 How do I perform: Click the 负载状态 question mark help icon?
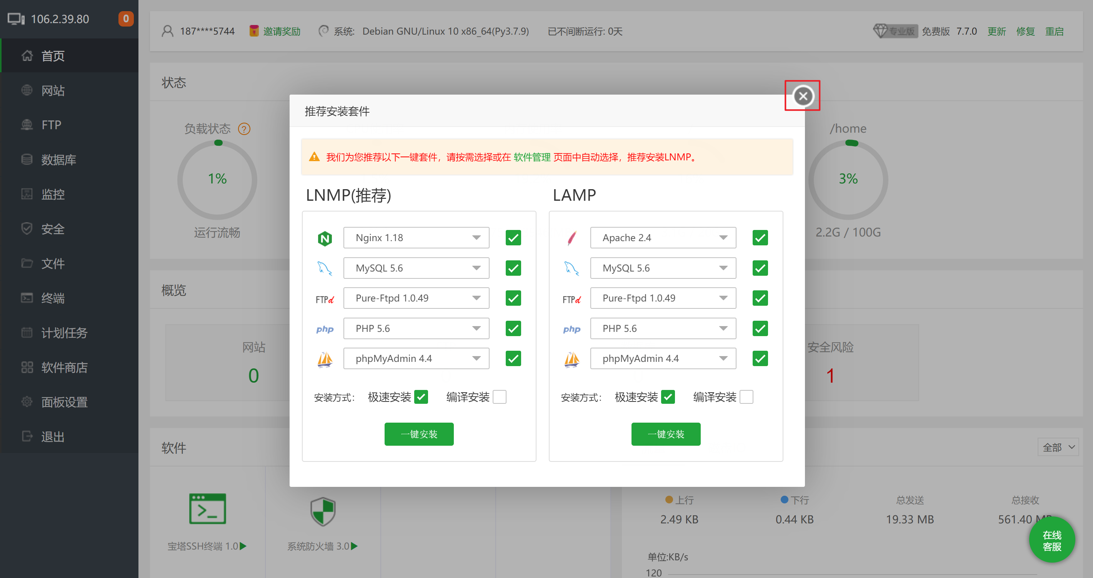pyautogui.click(x=244, y=129)
